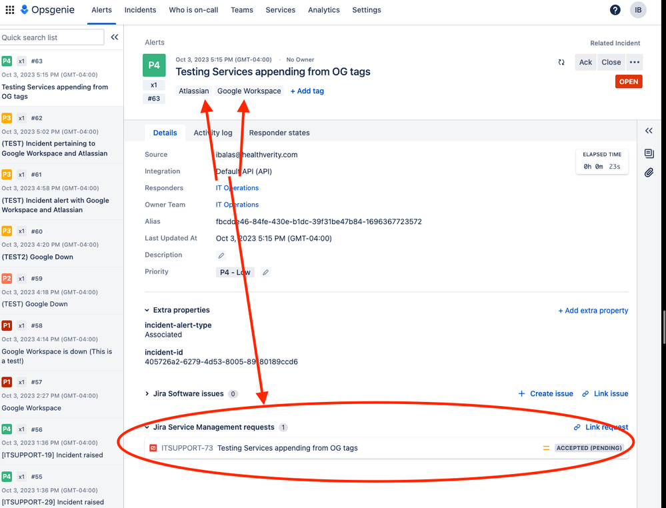This screenshot has height=508, width=666.
Task: Click the P1 badge of alert #58
Action: tap(7, 326)
